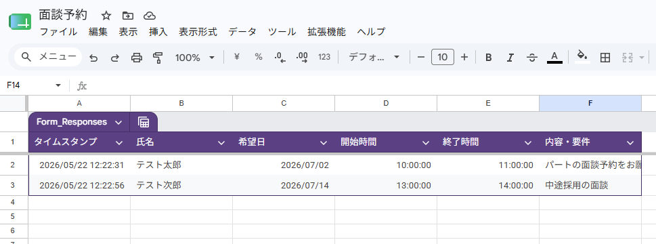Open the データ menu
Image resolution: width=656 pixels, height=244 pixels.
pyautogui.click(x=242, y=32)
